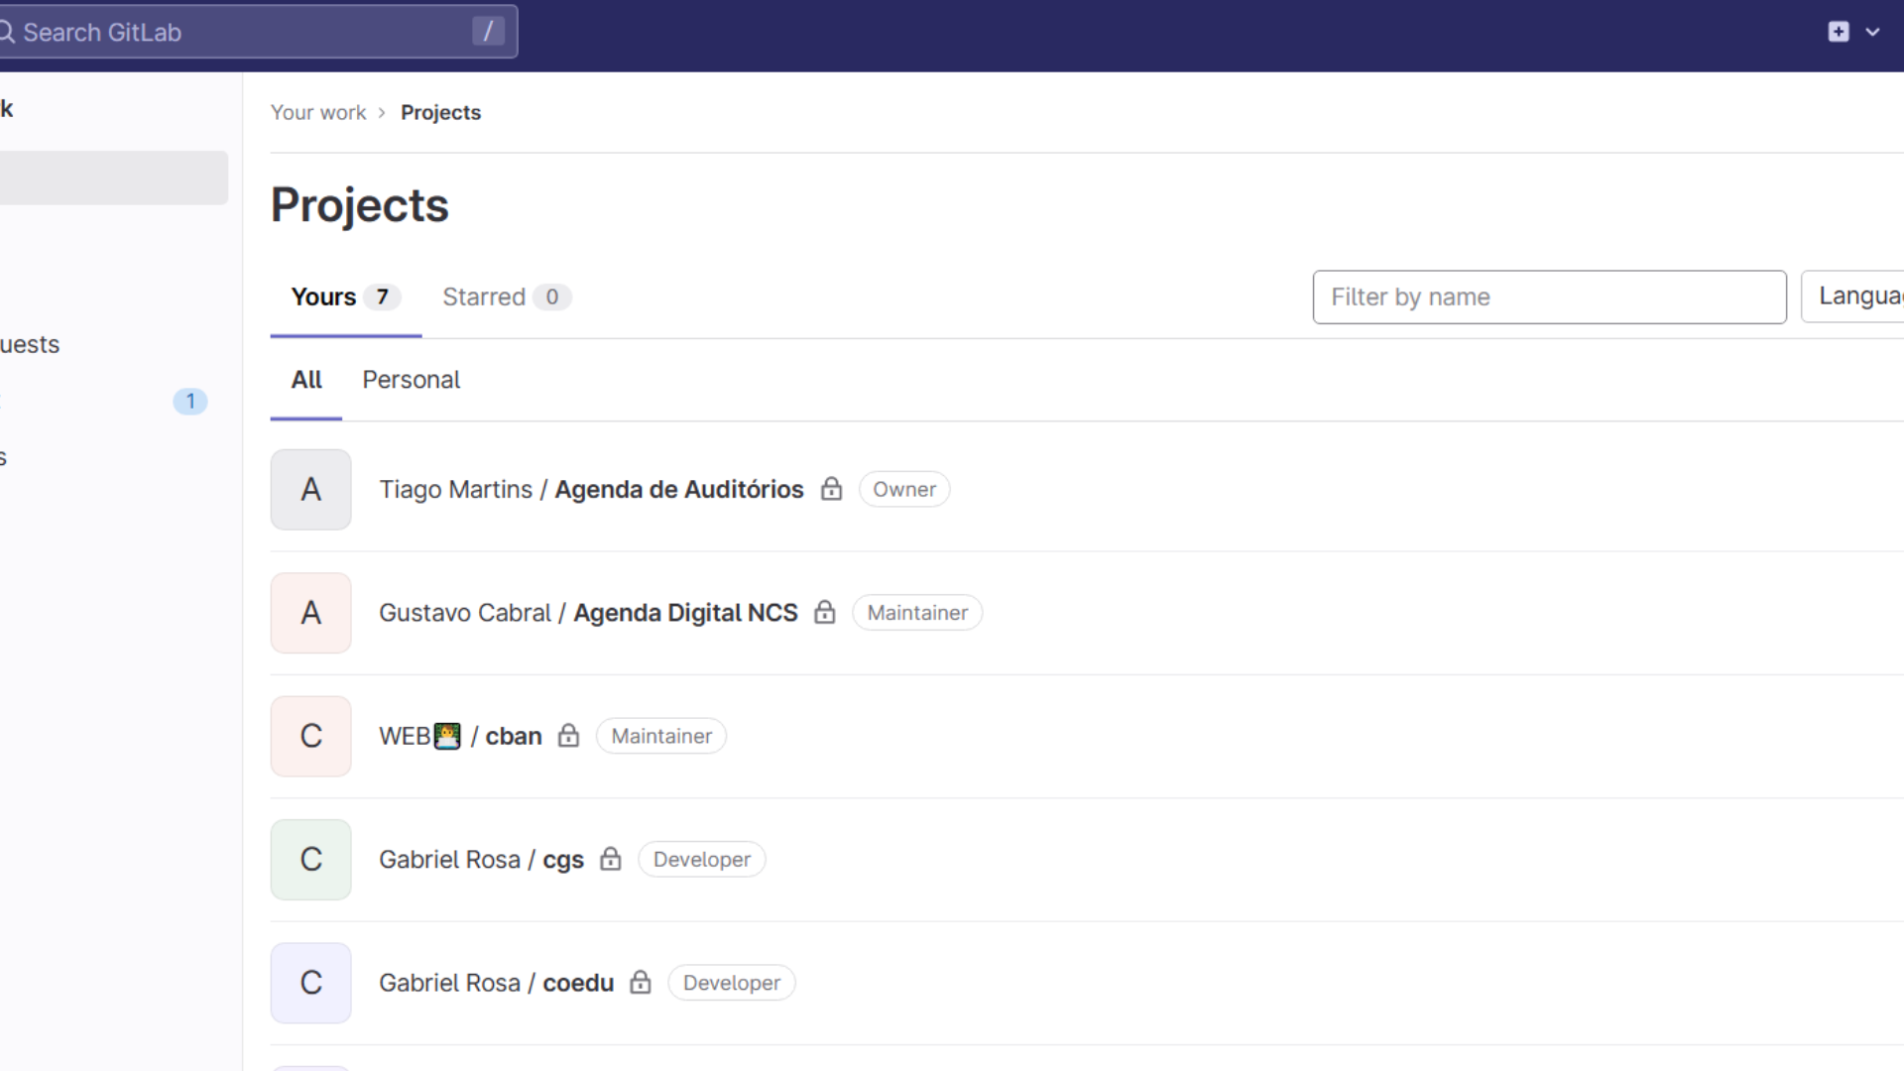Expand the create-new dropdown chevron
1904x1071 pixels.
pos(1872,32)
